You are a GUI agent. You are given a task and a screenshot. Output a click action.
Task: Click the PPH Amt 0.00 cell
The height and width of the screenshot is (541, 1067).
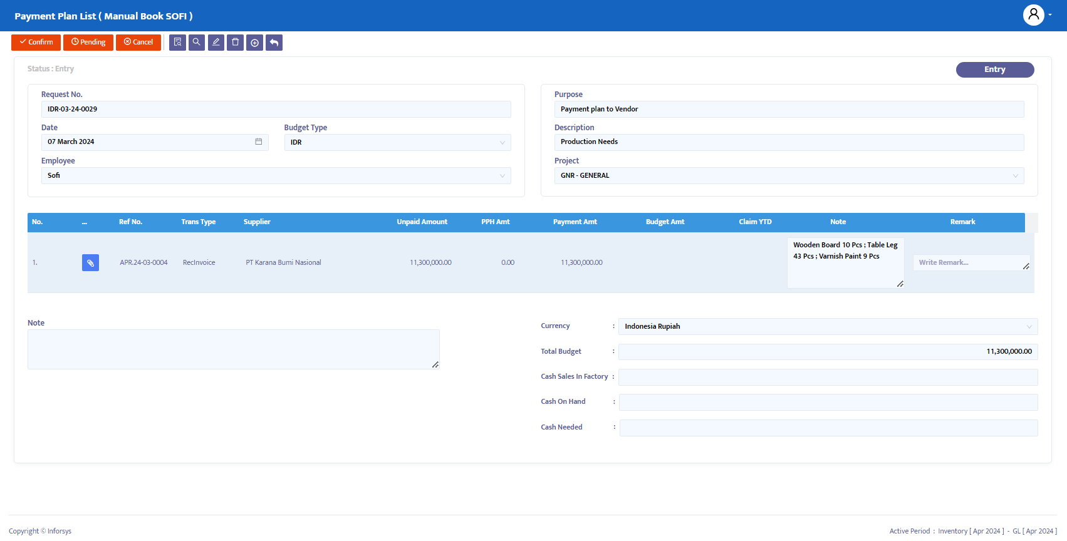point(507,262)
